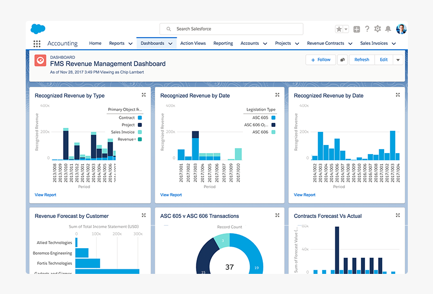Open more dashboard actions dropdown
Screen dimensions: 433x294
(x=398, y=59)
